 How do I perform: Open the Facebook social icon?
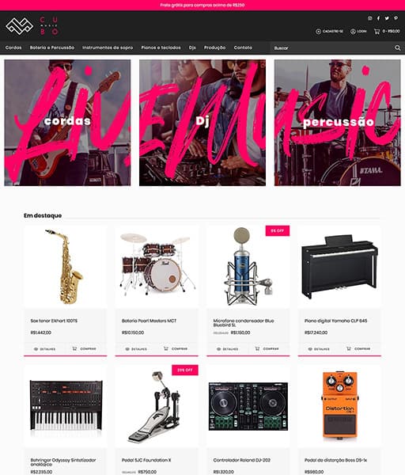pyautogui.click(x=378, y=18)
